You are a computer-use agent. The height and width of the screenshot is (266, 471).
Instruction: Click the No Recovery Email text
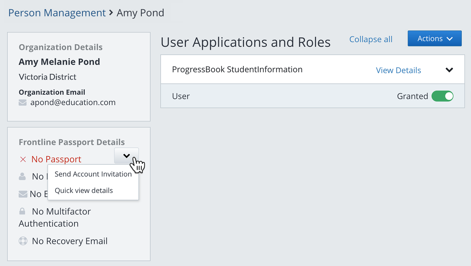tap(70, 241)
